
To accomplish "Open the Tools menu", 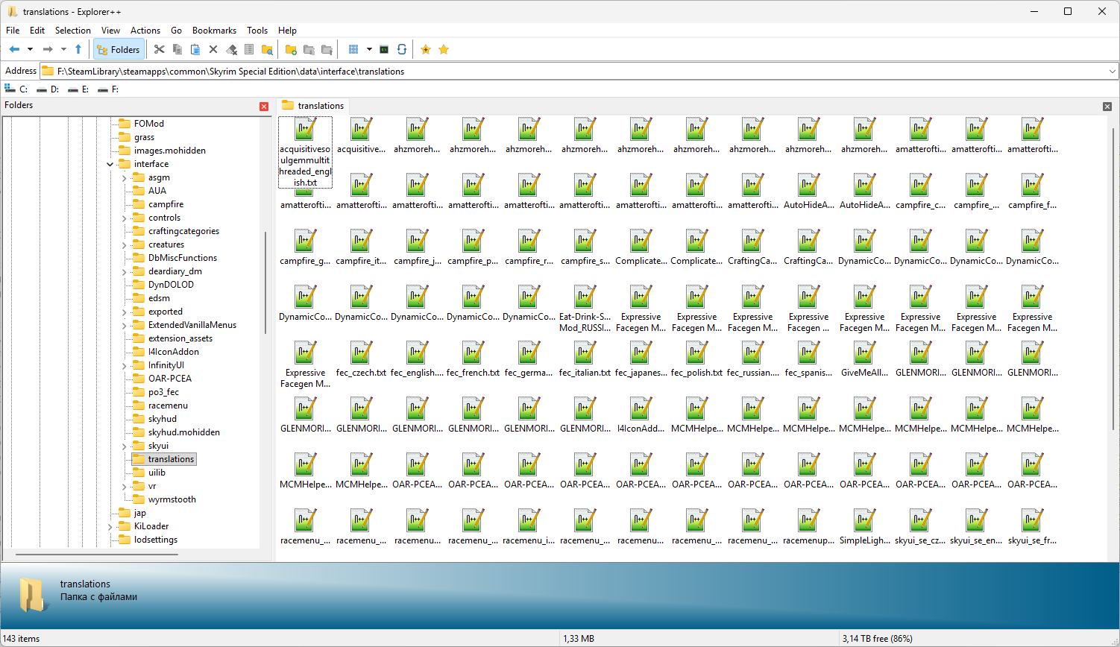I will coord(257,31).
